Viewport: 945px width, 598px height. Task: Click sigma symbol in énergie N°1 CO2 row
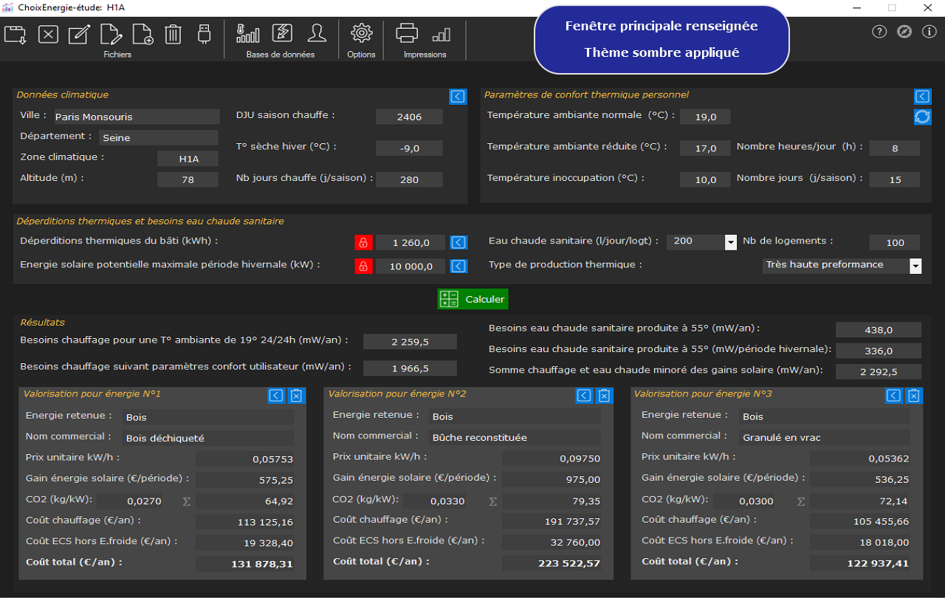coord(187,501)
